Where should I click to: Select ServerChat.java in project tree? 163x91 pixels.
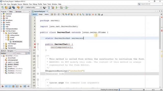click(17, 41)
